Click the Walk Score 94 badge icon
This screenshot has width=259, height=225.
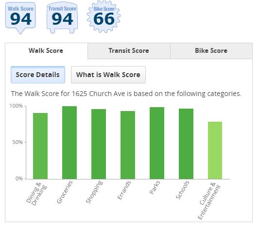pyautogui.click(x=20, y=18)
